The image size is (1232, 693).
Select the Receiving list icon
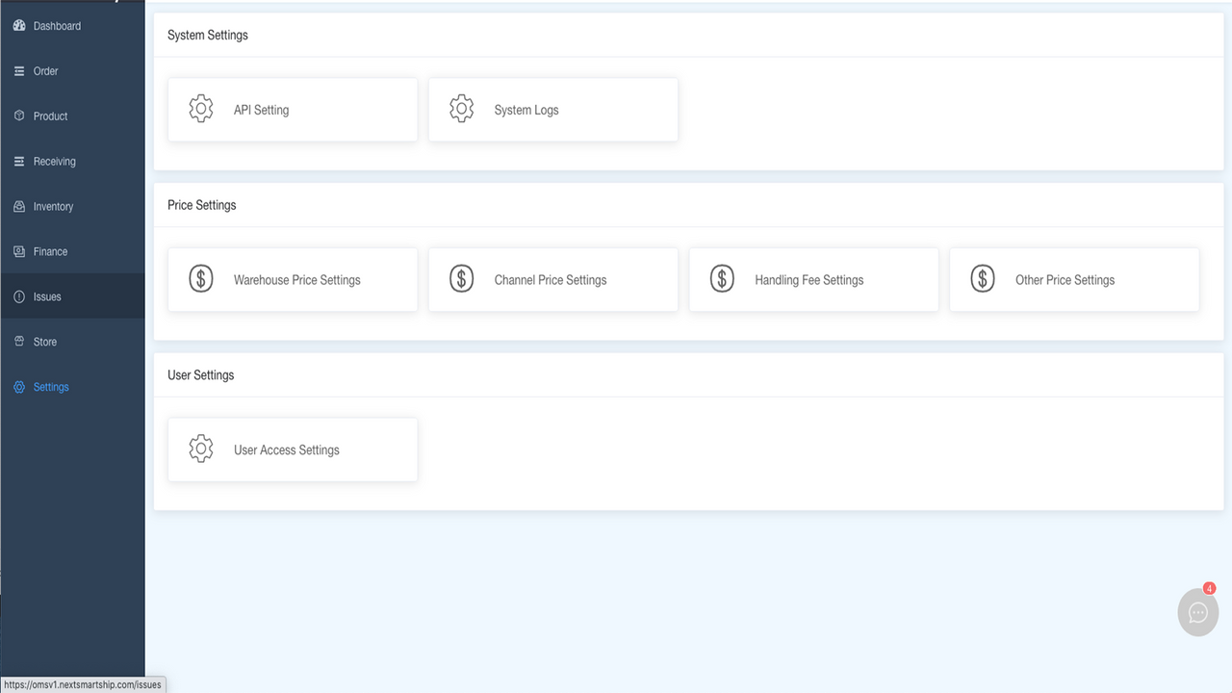17,161
